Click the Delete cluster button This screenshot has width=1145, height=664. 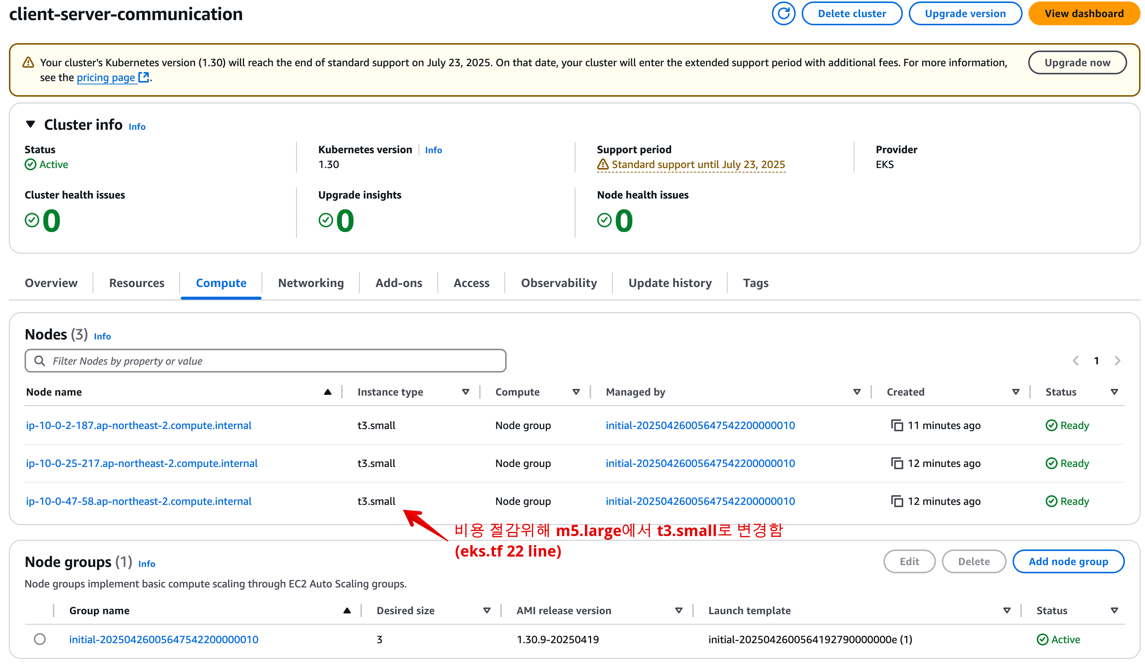click(851, 14)
